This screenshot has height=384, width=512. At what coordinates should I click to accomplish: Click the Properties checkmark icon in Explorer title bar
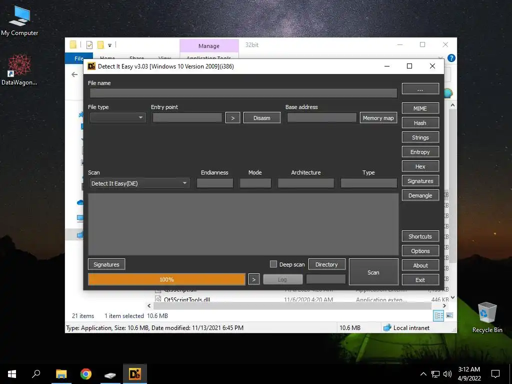coord(89,45)
